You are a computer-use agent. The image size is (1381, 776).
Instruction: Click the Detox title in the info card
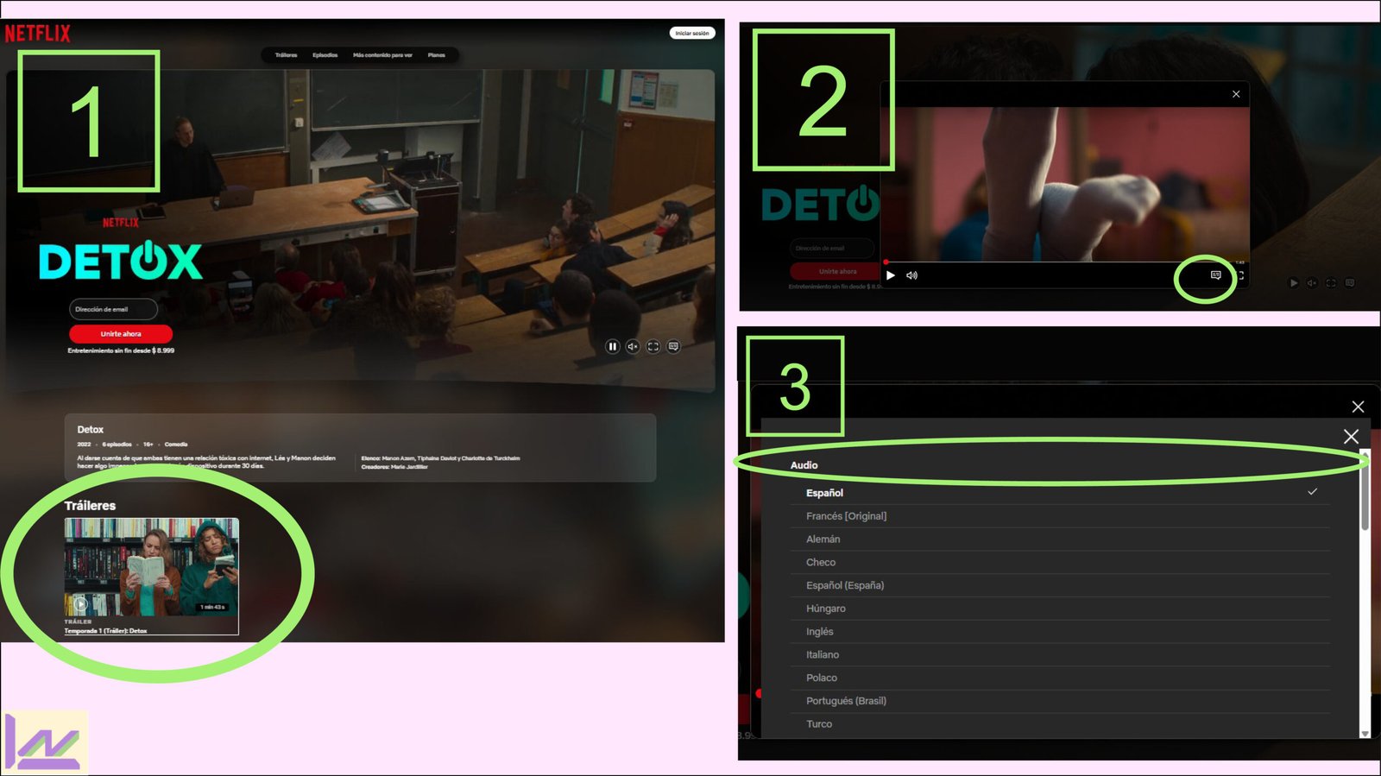point(91,430)
